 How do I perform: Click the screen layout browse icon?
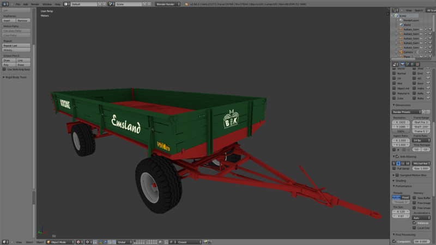[66, 4]
